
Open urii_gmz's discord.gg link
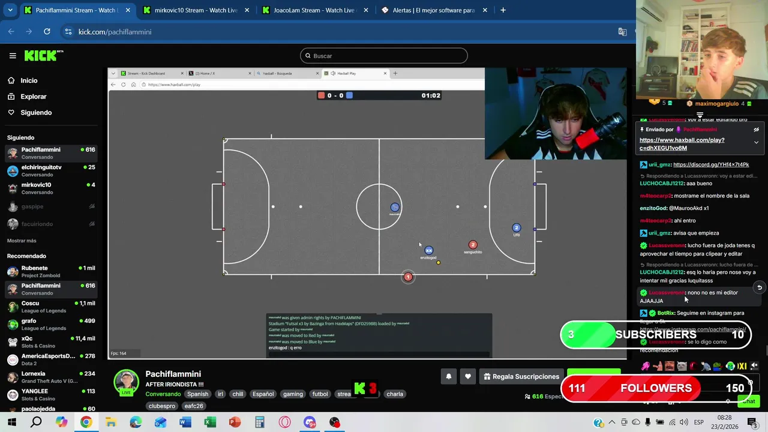711,164
